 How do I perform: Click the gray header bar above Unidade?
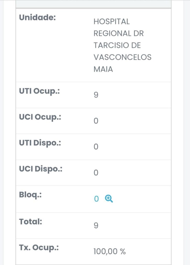click(x=93, y=4)
